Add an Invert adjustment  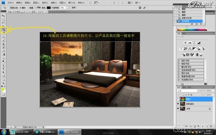click(x=183, y=55)
